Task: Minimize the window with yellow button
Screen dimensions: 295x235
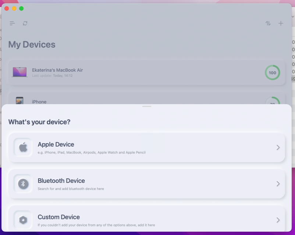Action: pos(14,8)
